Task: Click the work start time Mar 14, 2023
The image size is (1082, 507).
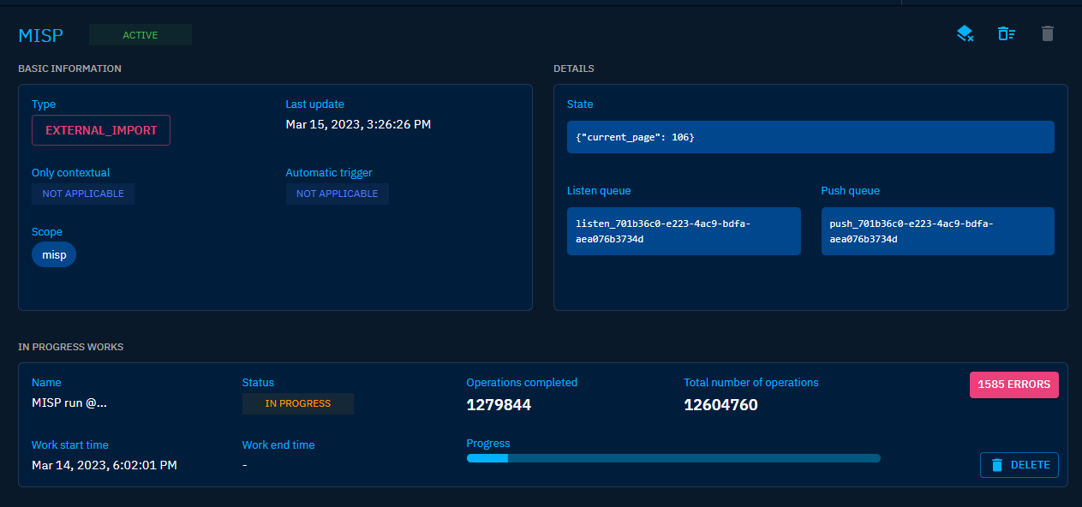Action: [105, 465]
